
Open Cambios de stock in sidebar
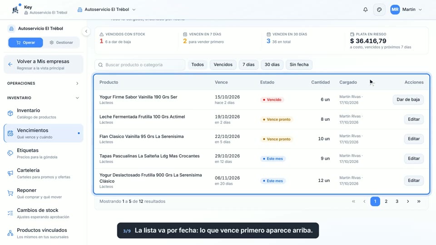[x=44, y=213]
